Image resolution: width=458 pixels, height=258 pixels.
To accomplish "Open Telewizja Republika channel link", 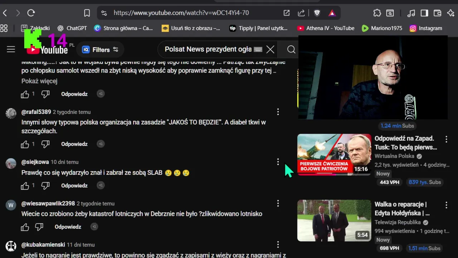I will click(x=398, y=222).
